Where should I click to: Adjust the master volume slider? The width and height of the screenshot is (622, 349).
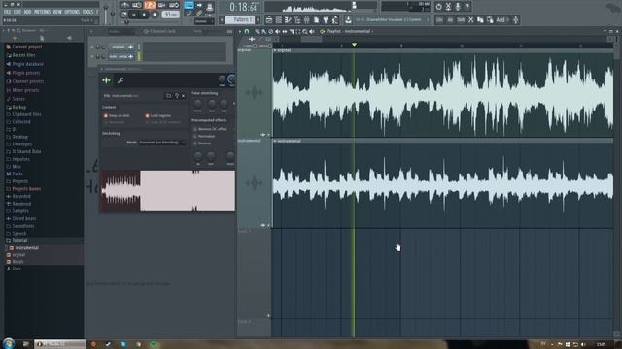(106, 14)
